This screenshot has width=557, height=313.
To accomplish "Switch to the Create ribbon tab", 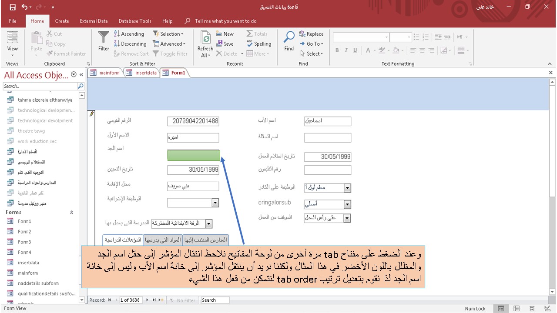I will click(x=62, y=21).
